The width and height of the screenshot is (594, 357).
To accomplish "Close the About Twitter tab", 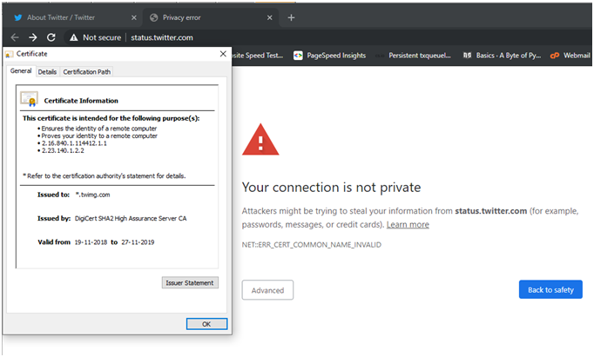I will (x=134, y=17).
